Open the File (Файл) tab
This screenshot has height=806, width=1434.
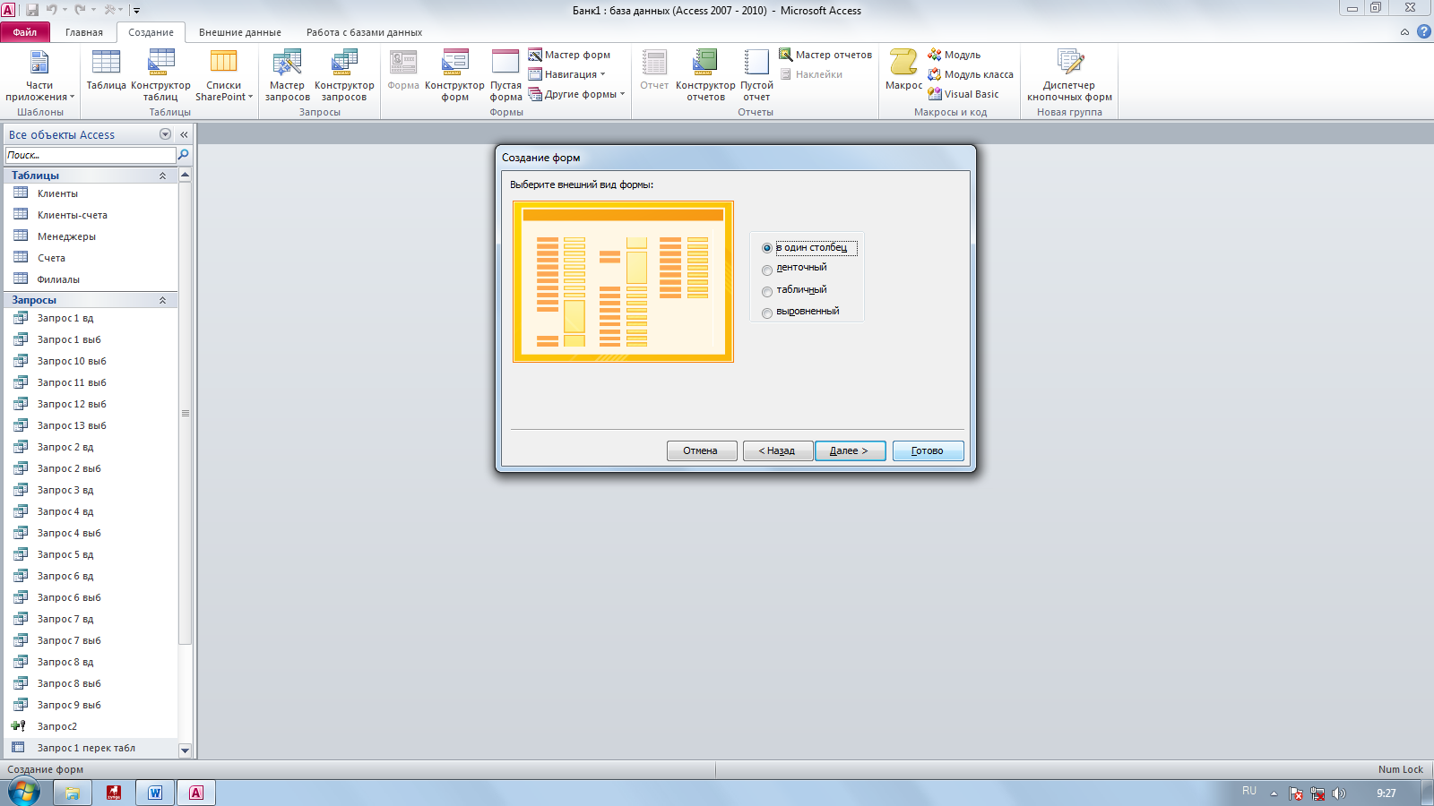25,32
